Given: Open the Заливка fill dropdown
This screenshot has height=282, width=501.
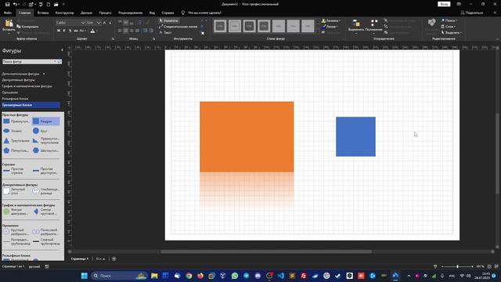Looking at the screenshot, I should click(330, 21).
